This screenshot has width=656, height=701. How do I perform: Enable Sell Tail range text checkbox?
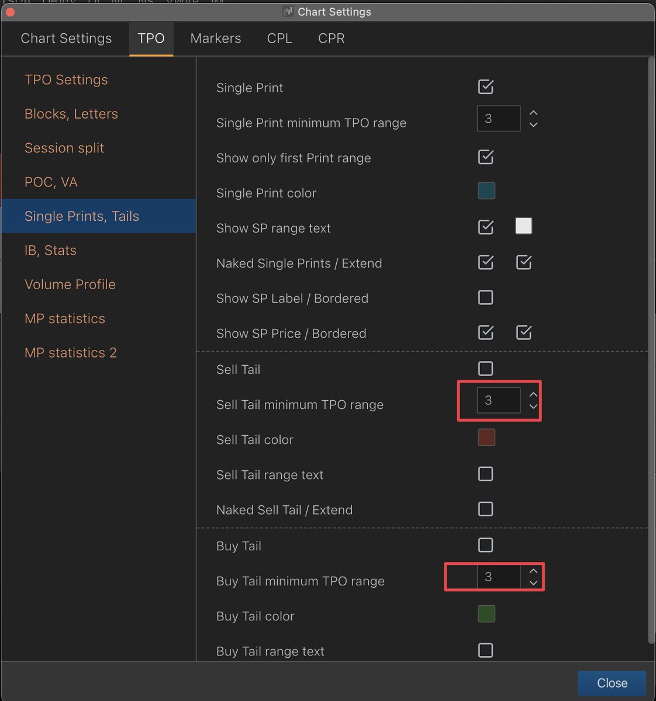pyautogui.click(x=486, y=474)
